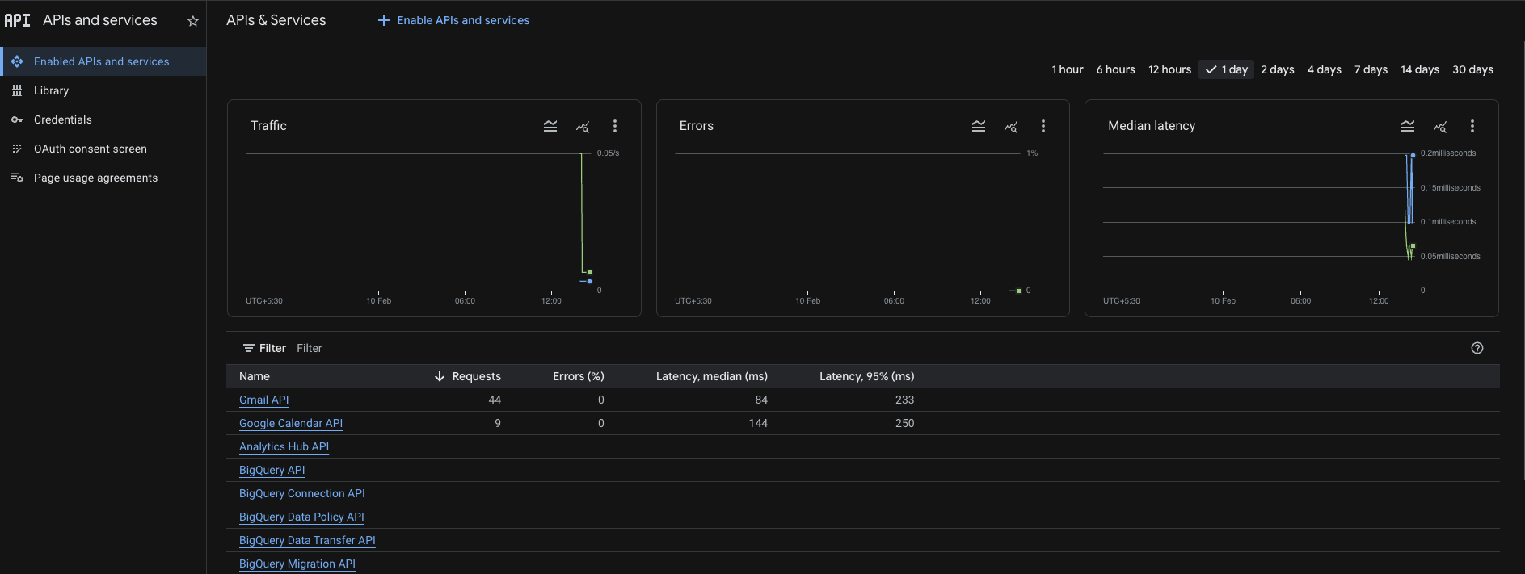The height and width of the screenshot is (574, 1525).
Task: Open Gmail API link
Action: (x=263, y=400)
